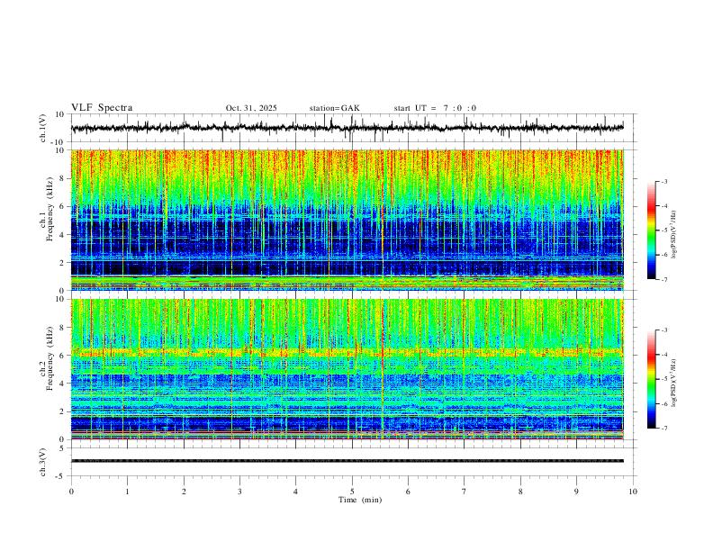
Task: Click the "ch.1(V)" axis label
Action: click(x=43, y=128)
